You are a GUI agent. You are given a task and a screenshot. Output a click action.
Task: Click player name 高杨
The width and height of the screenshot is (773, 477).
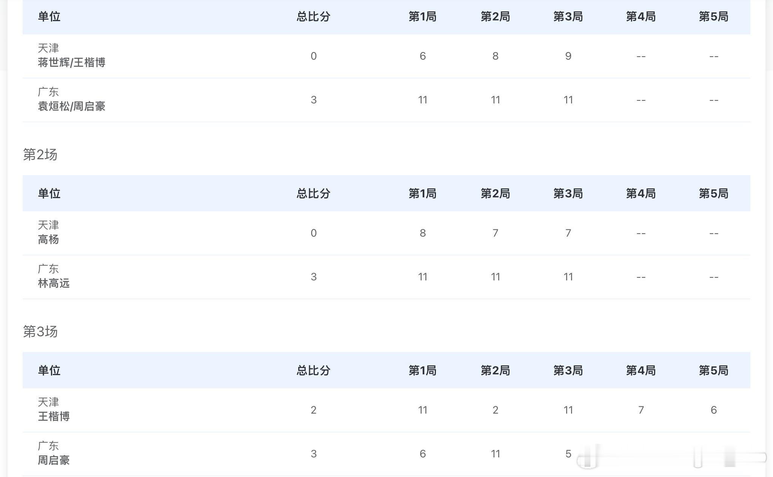[48, 240]
